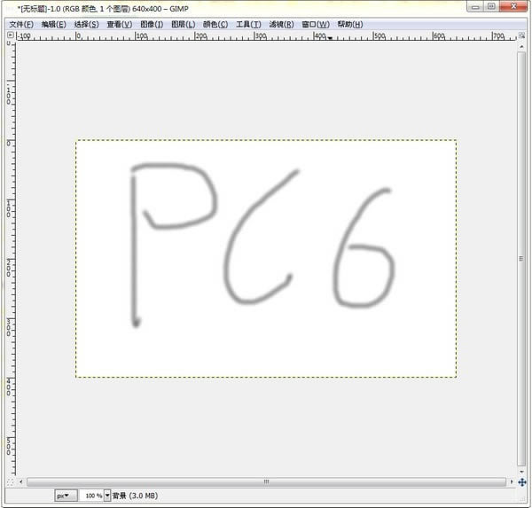The image size is (532, 508).
Task: Click the navigation cross icon at bottom right
Action: click(522, 481)
